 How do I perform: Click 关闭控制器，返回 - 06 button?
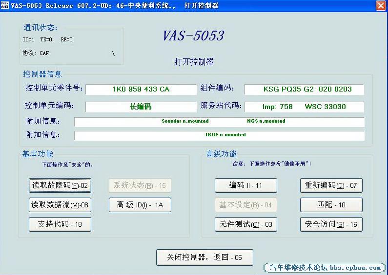[204, 257]
